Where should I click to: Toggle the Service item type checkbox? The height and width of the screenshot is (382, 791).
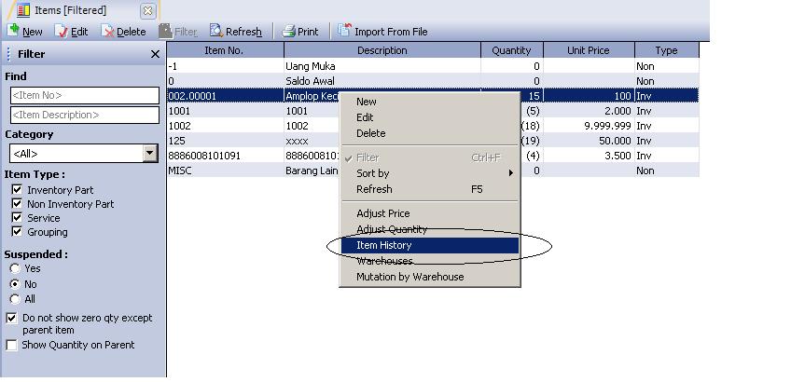pos(16,218)
